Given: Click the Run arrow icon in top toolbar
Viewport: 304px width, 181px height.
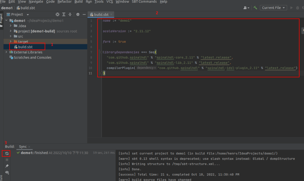Looking at the screenshot, I should click(291, 8).
